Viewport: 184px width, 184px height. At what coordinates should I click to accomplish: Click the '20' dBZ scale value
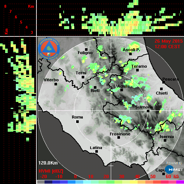coord(106,177)
